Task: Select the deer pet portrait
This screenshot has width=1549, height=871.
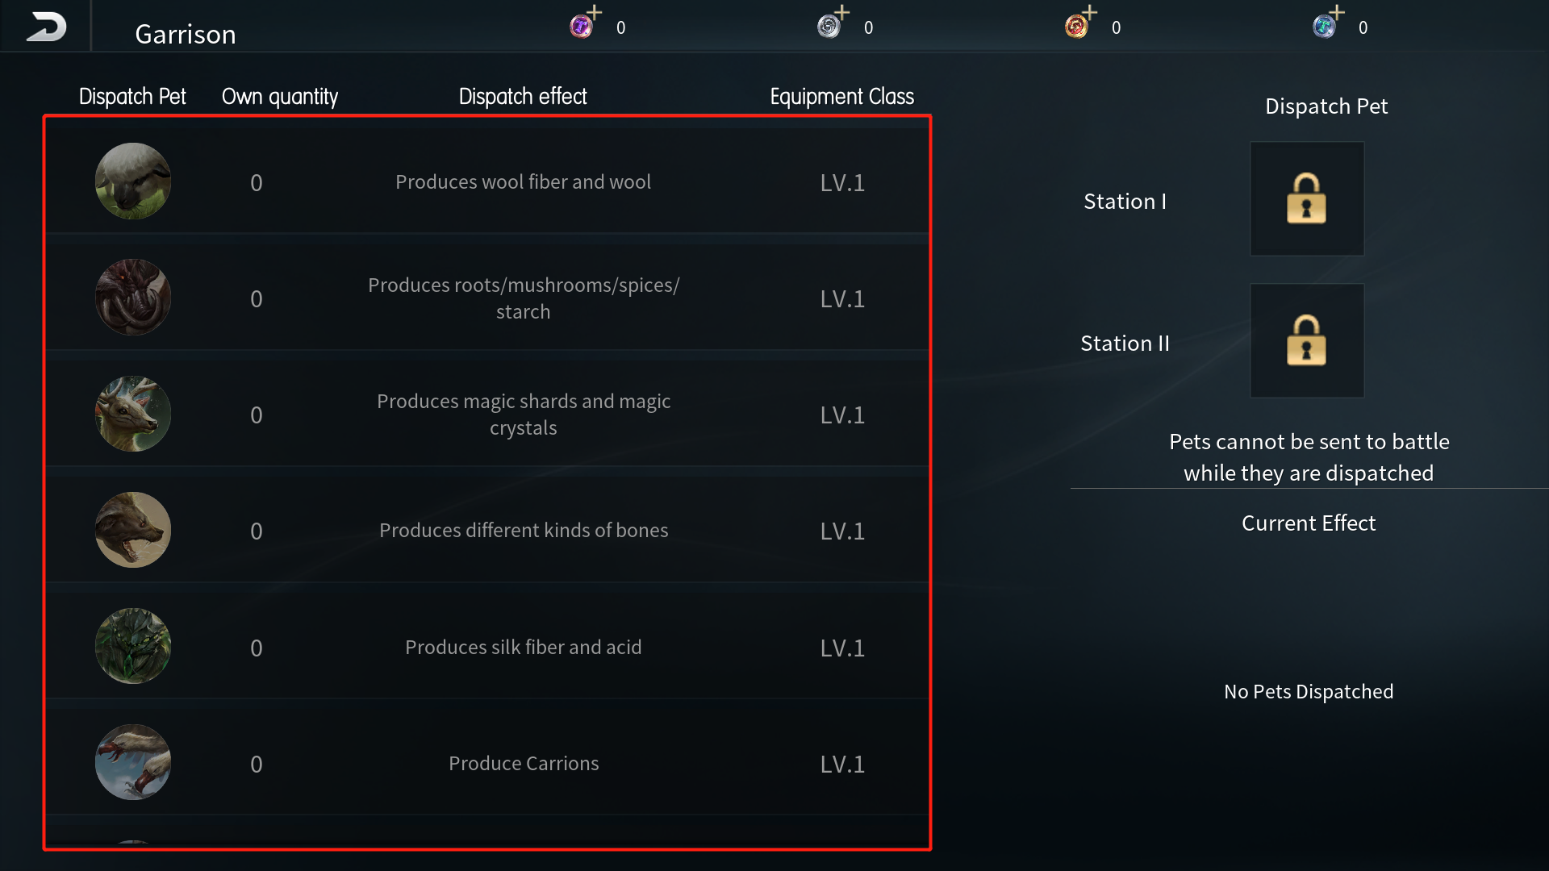Action: tap(133, 414)
